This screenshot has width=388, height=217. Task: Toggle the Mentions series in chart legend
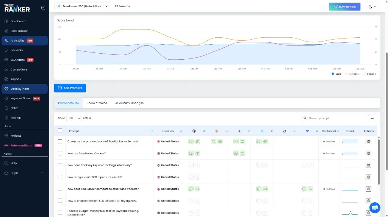click(352, 74)
